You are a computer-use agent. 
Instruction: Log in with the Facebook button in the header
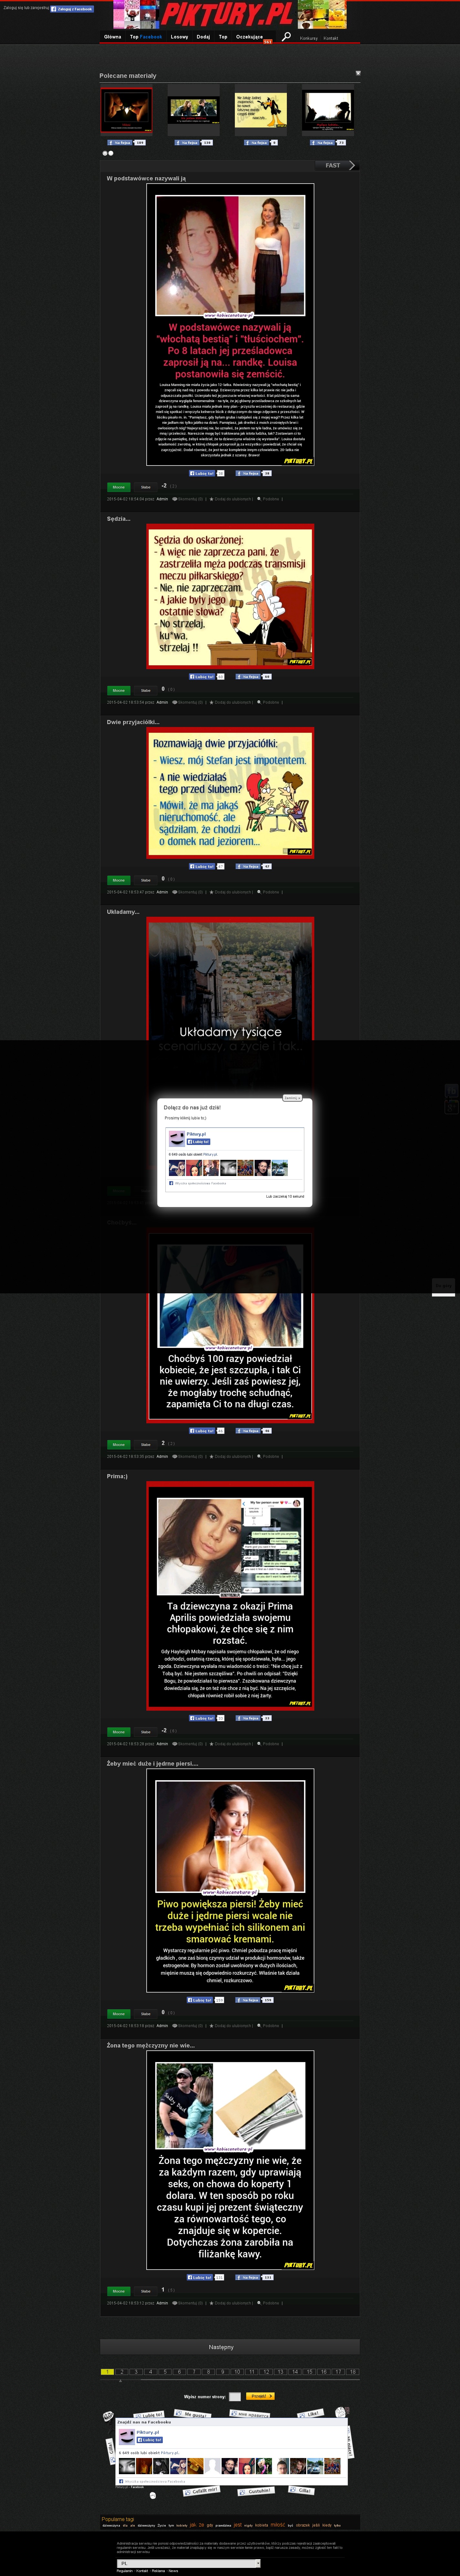pyautogui.click(x=72, y=9)
